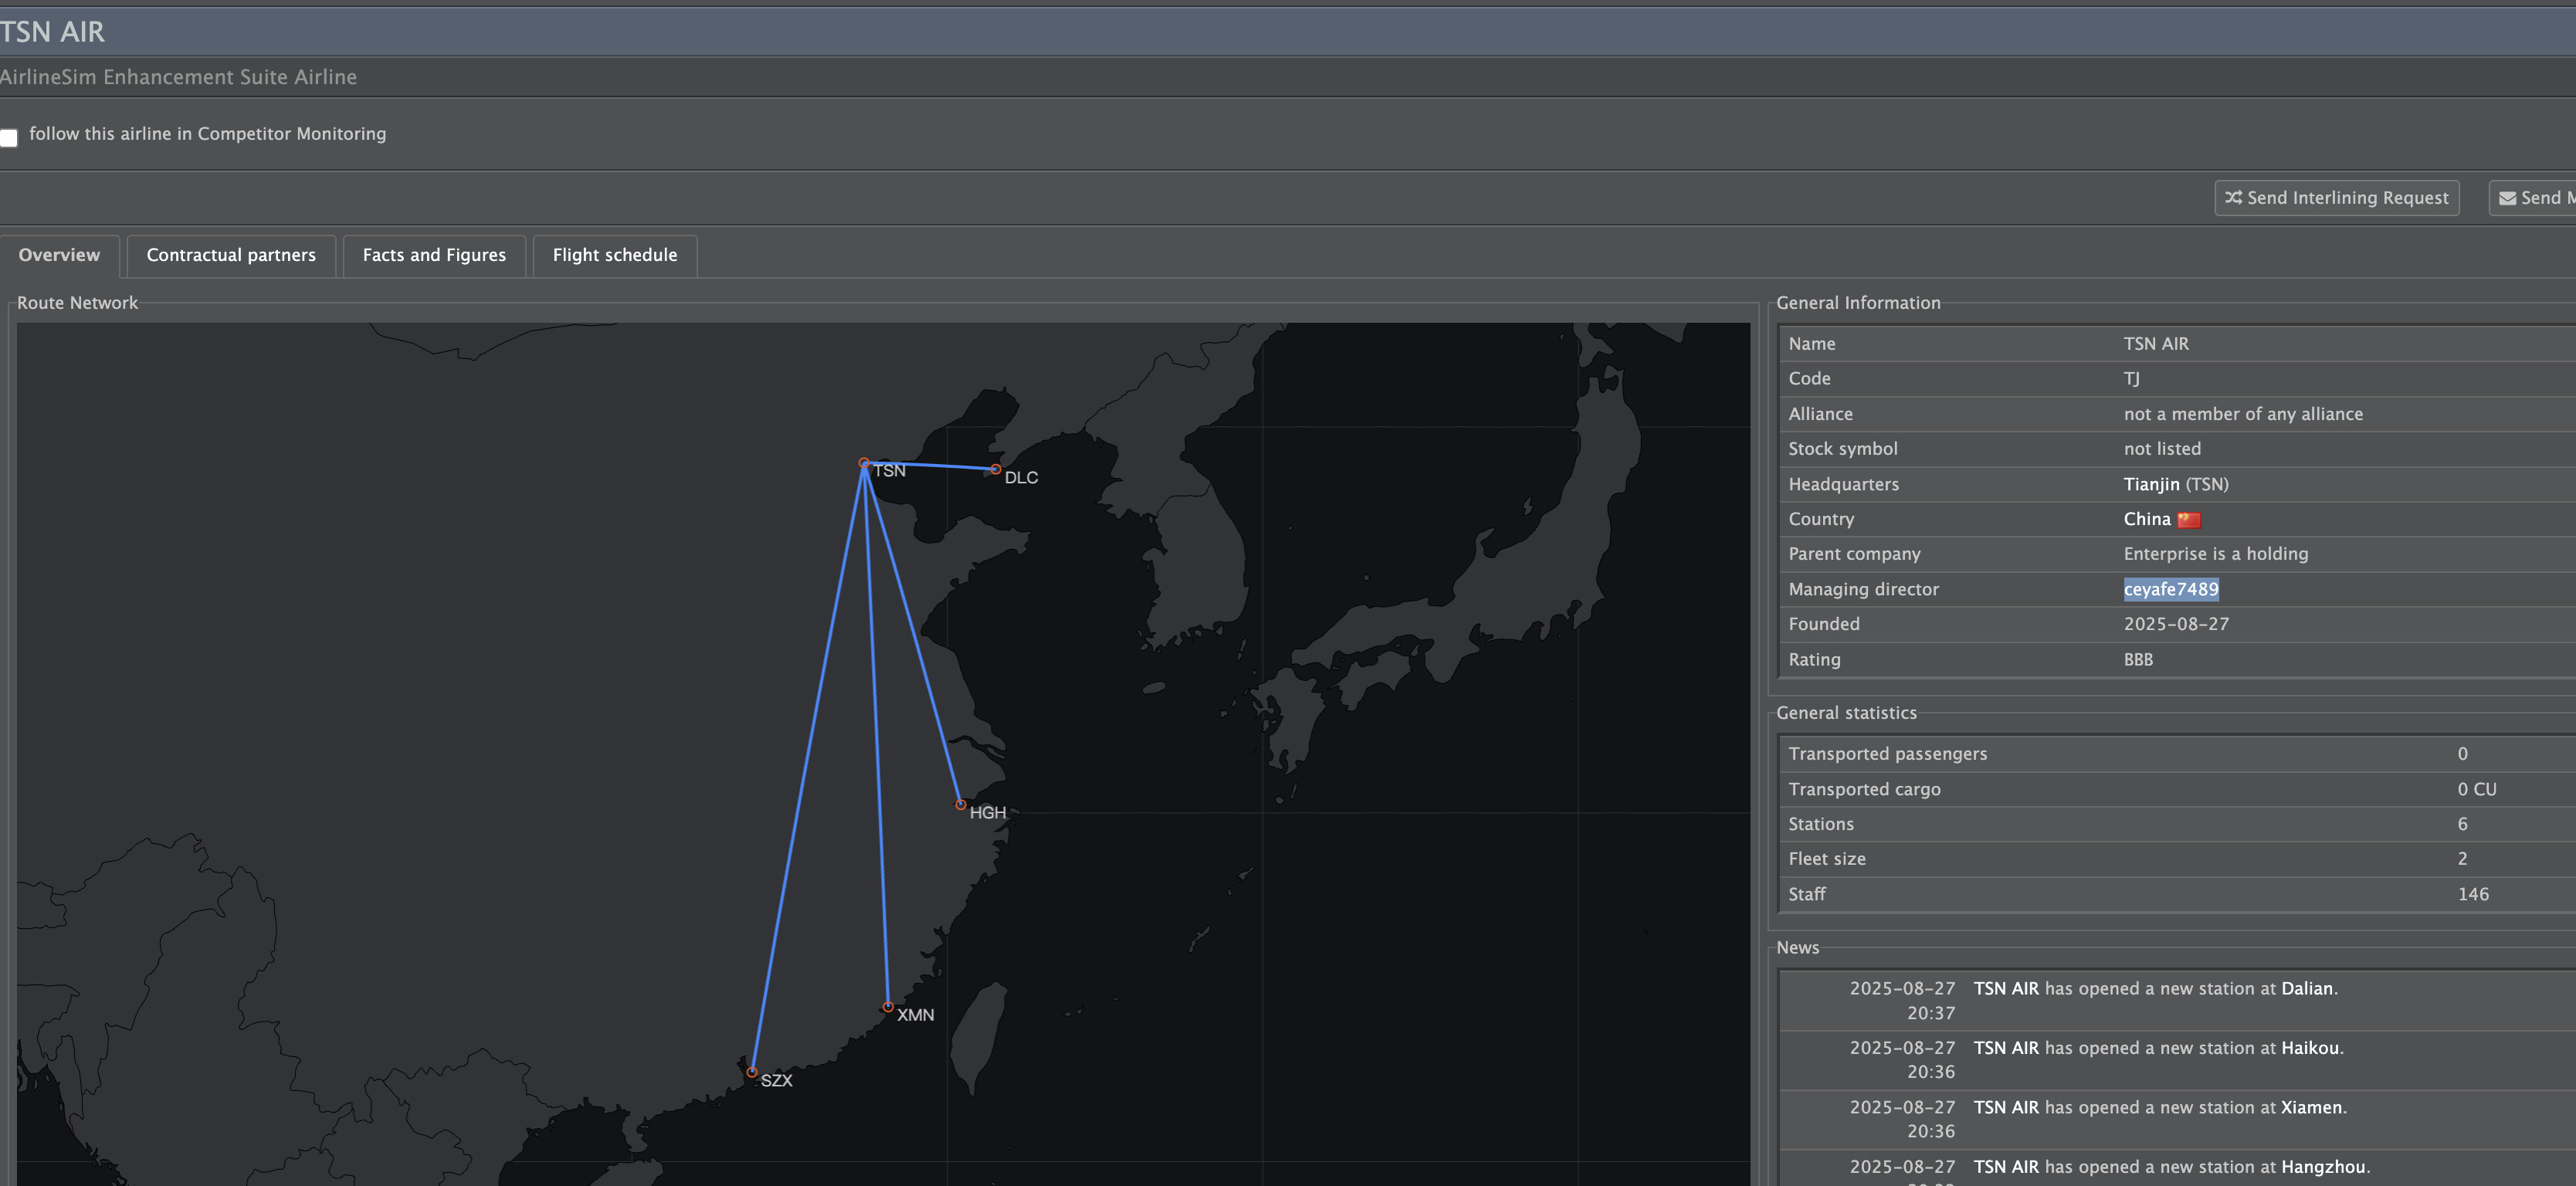Select the TSN airport marker on the map
Screen dimensions: 2576x1186
864,464
